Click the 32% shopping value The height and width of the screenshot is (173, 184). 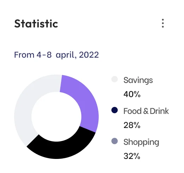point(132,156)
